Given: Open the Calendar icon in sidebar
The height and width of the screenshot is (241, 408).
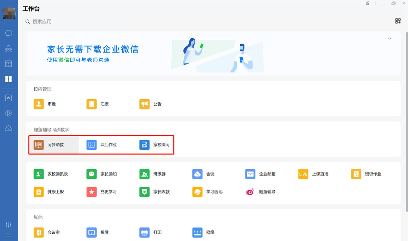Looking at the screenshot, I should (9, 64).
